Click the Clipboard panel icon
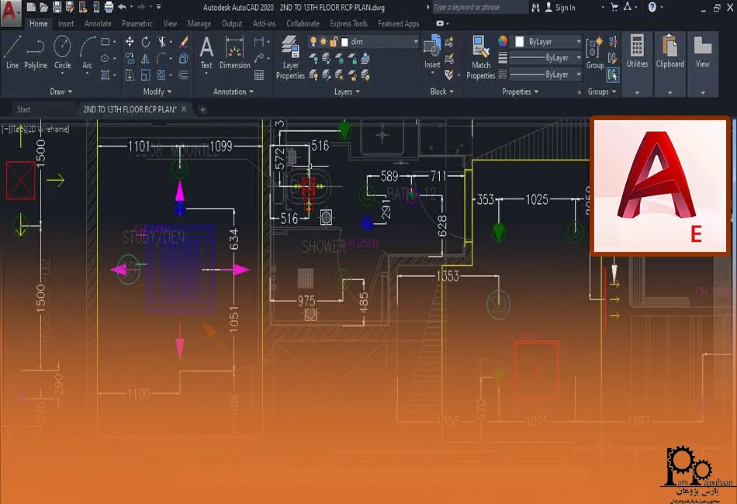The height and width of the screenshot is (504, 737). pos(670,56)
